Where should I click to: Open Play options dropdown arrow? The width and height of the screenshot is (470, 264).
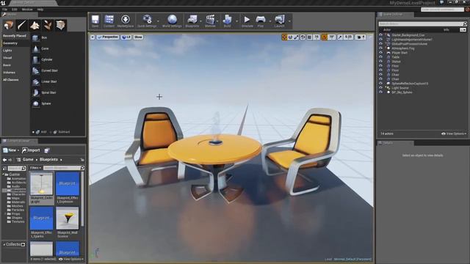coord(270,21)
